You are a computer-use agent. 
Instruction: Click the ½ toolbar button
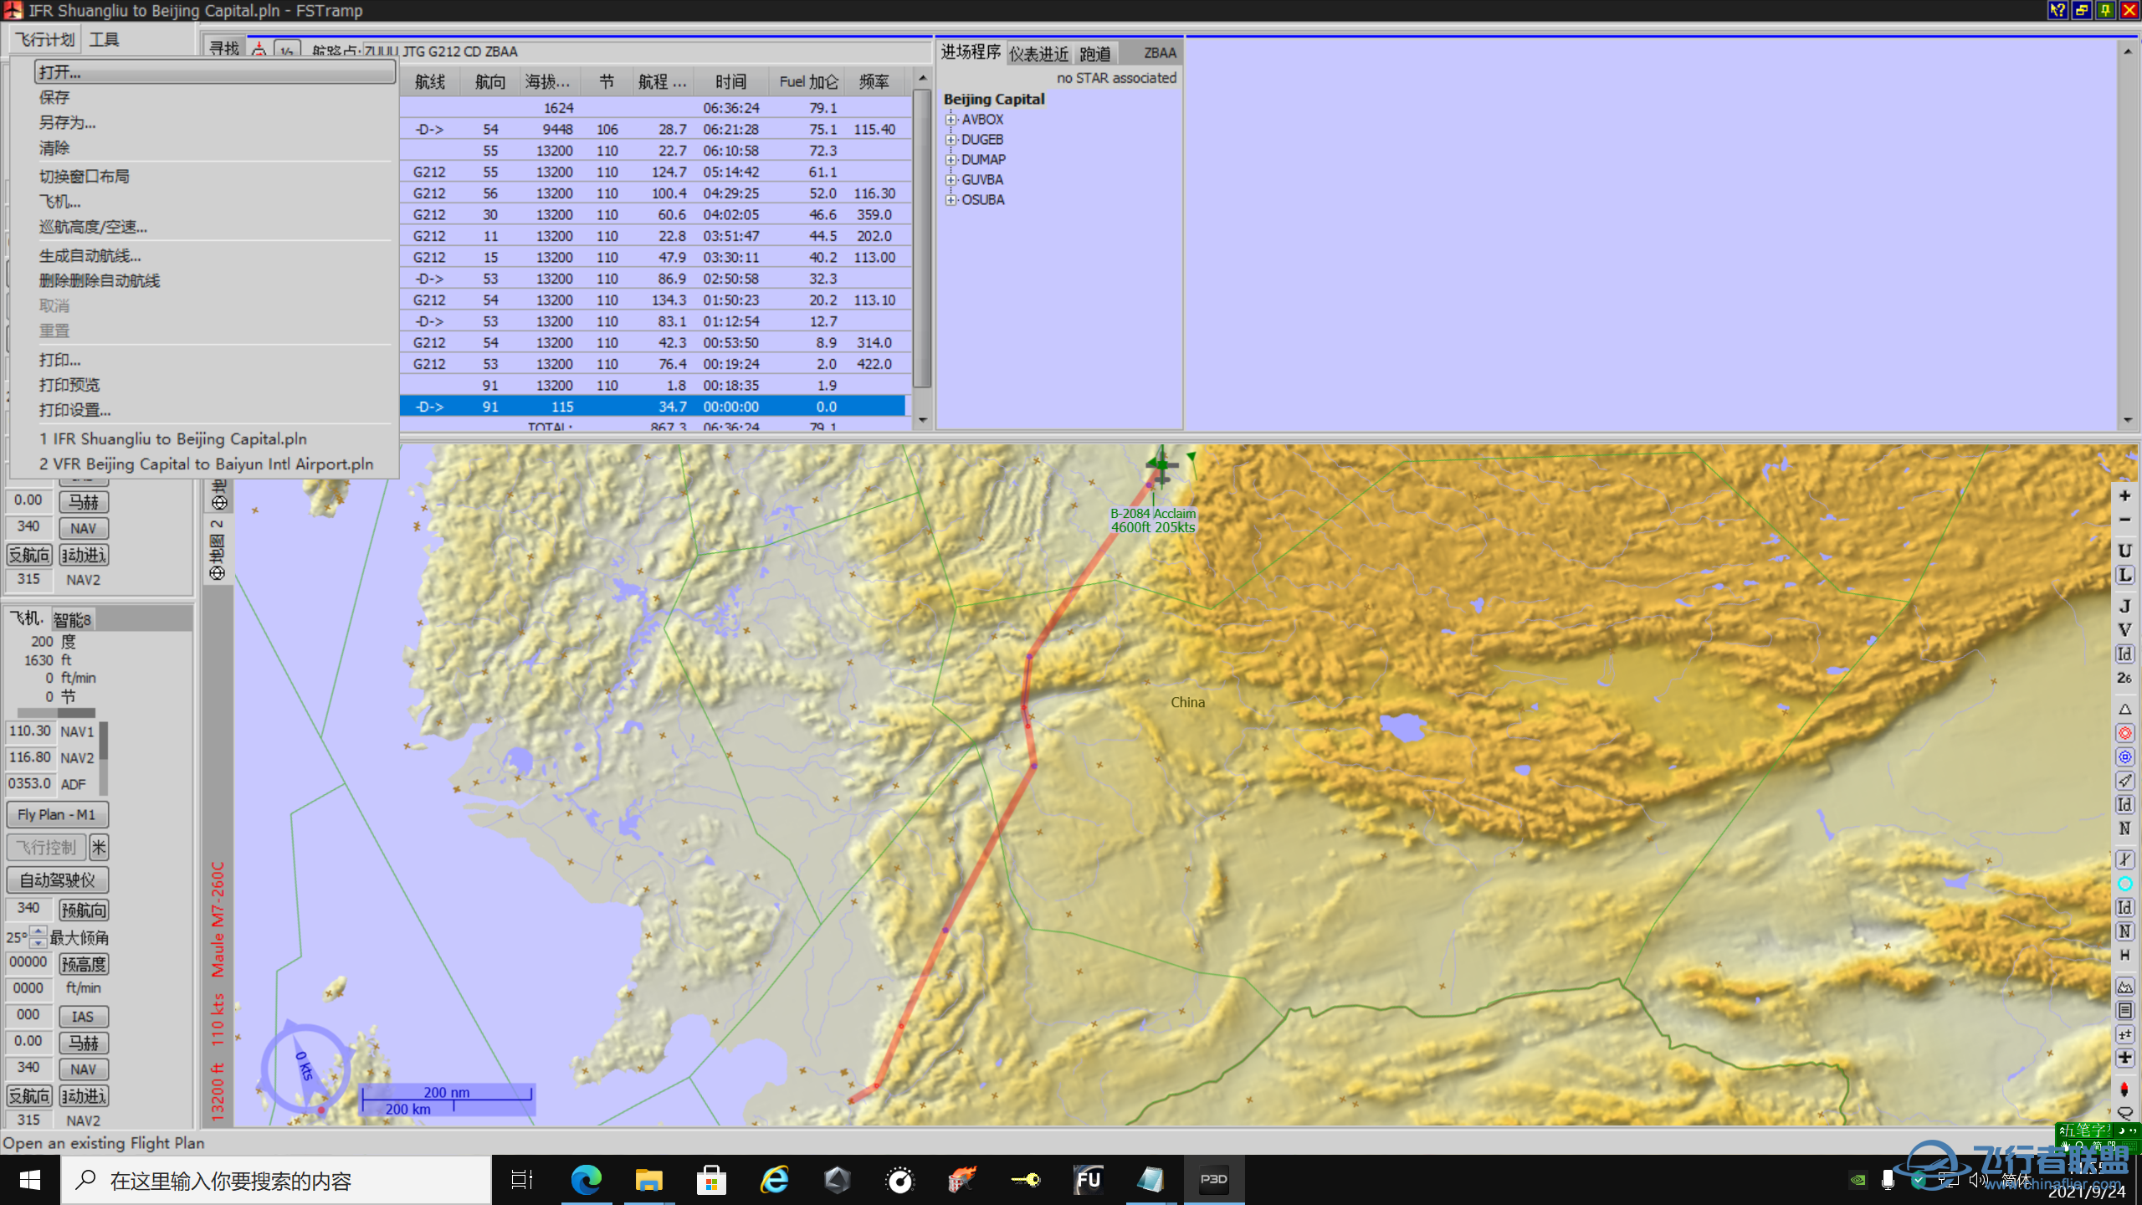tap(287, 49)
